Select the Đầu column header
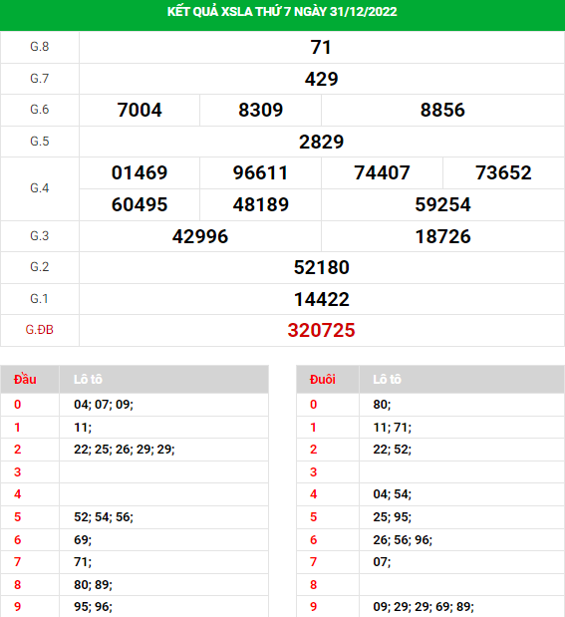565x617 pixels. click(x=25, y=380)
